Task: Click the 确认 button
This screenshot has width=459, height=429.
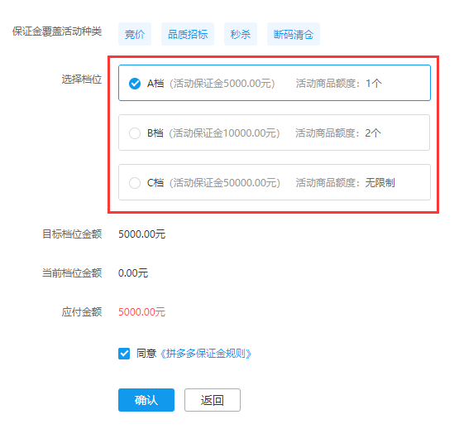Action: tap(146, 400)
